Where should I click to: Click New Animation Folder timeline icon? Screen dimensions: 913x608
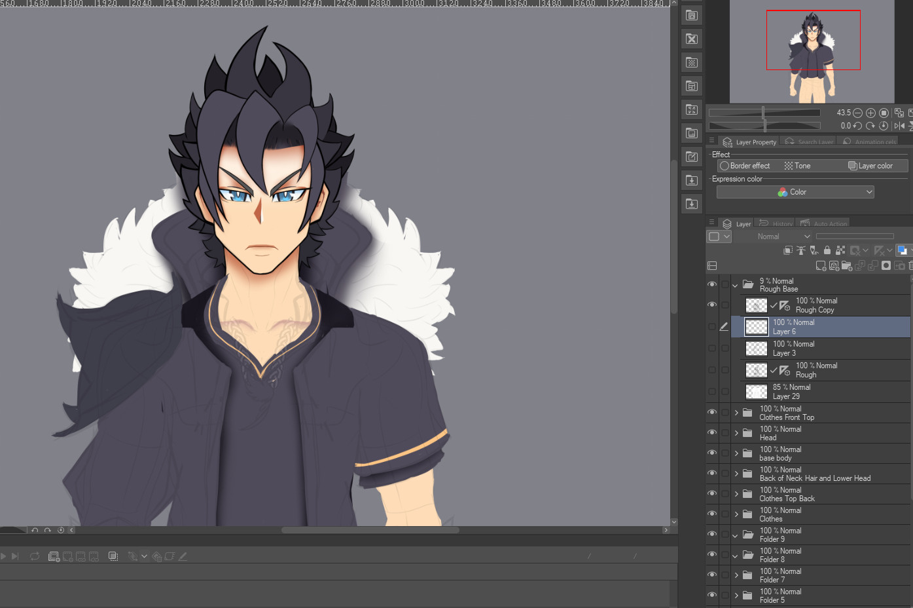click(x=54, y=556)
